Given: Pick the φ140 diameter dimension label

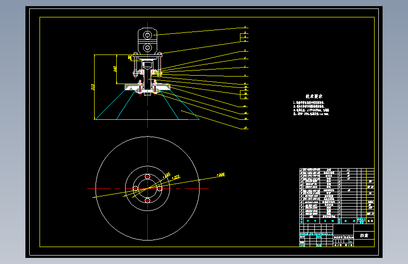Looking at the screenshot, I should coord(166,175).
